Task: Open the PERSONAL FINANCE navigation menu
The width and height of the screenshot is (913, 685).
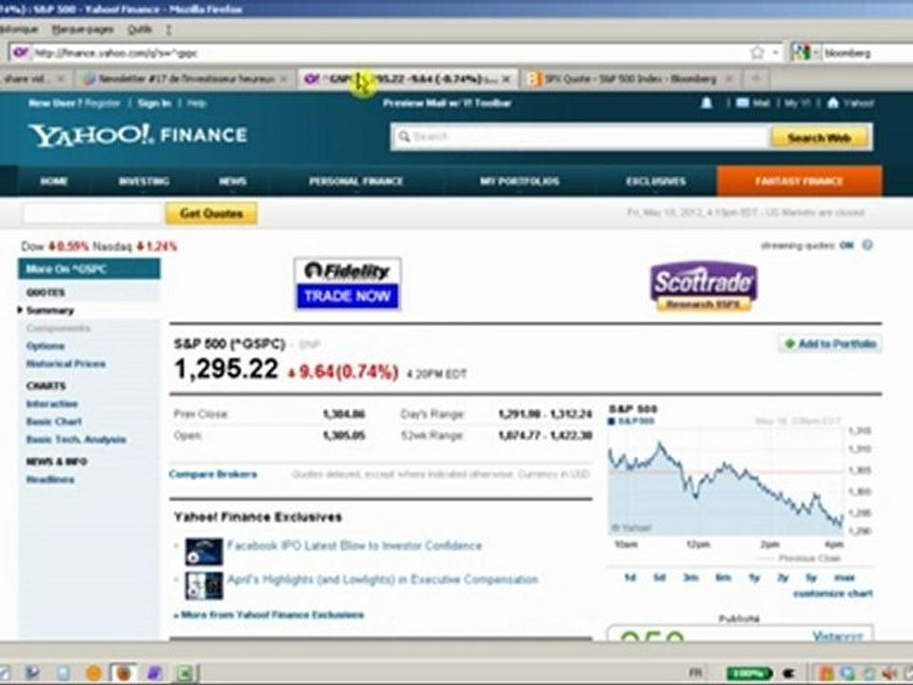Action: click(356, 181)
